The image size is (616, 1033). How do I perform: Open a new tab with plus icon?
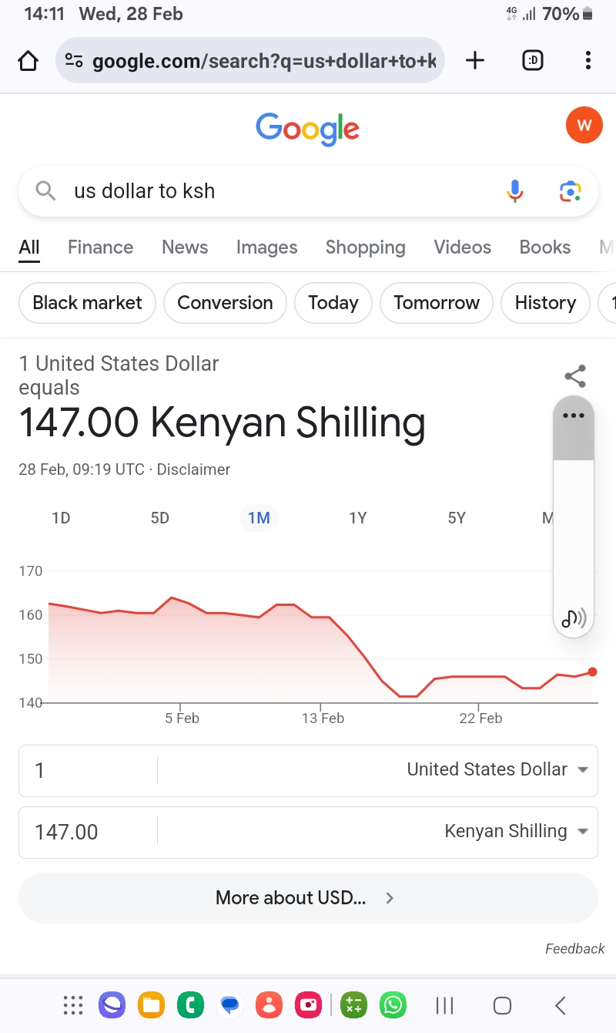coord(475,60)
